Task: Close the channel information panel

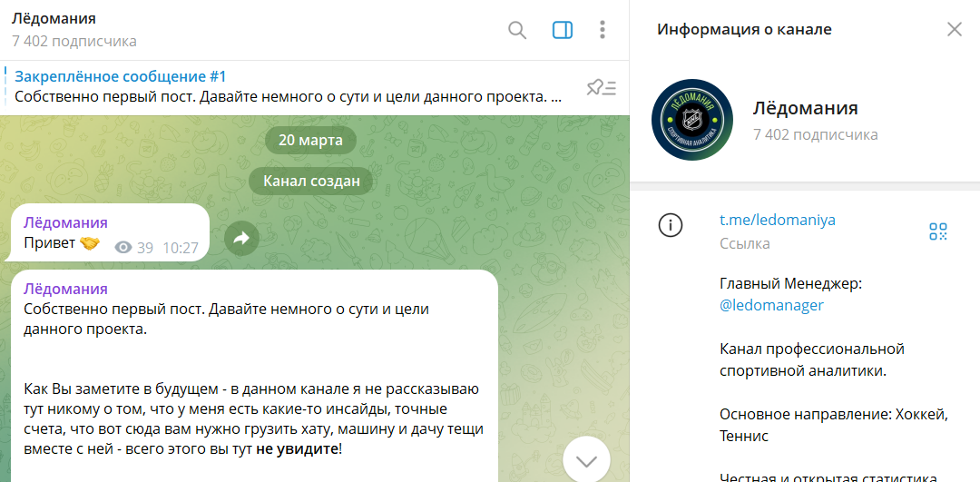Action: pos(954,29)
